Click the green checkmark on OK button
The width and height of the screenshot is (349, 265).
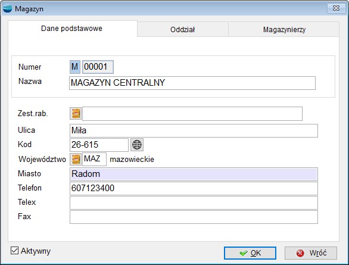point(243,253)
